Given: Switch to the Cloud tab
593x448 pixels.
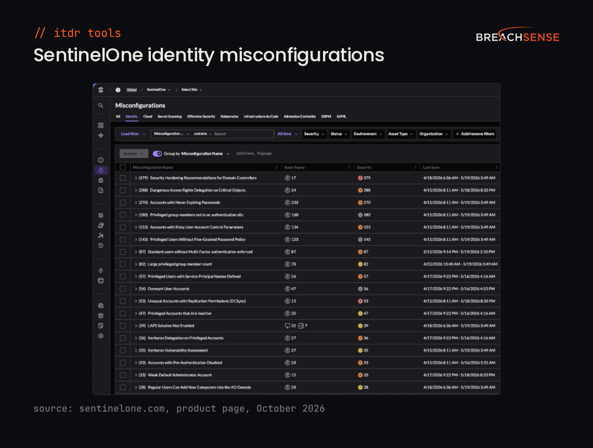Looking at the screenshot, I should click(148, 116).
